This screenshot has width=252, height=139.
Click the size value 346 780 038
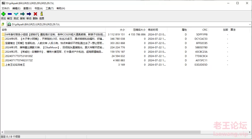[117, 39]
